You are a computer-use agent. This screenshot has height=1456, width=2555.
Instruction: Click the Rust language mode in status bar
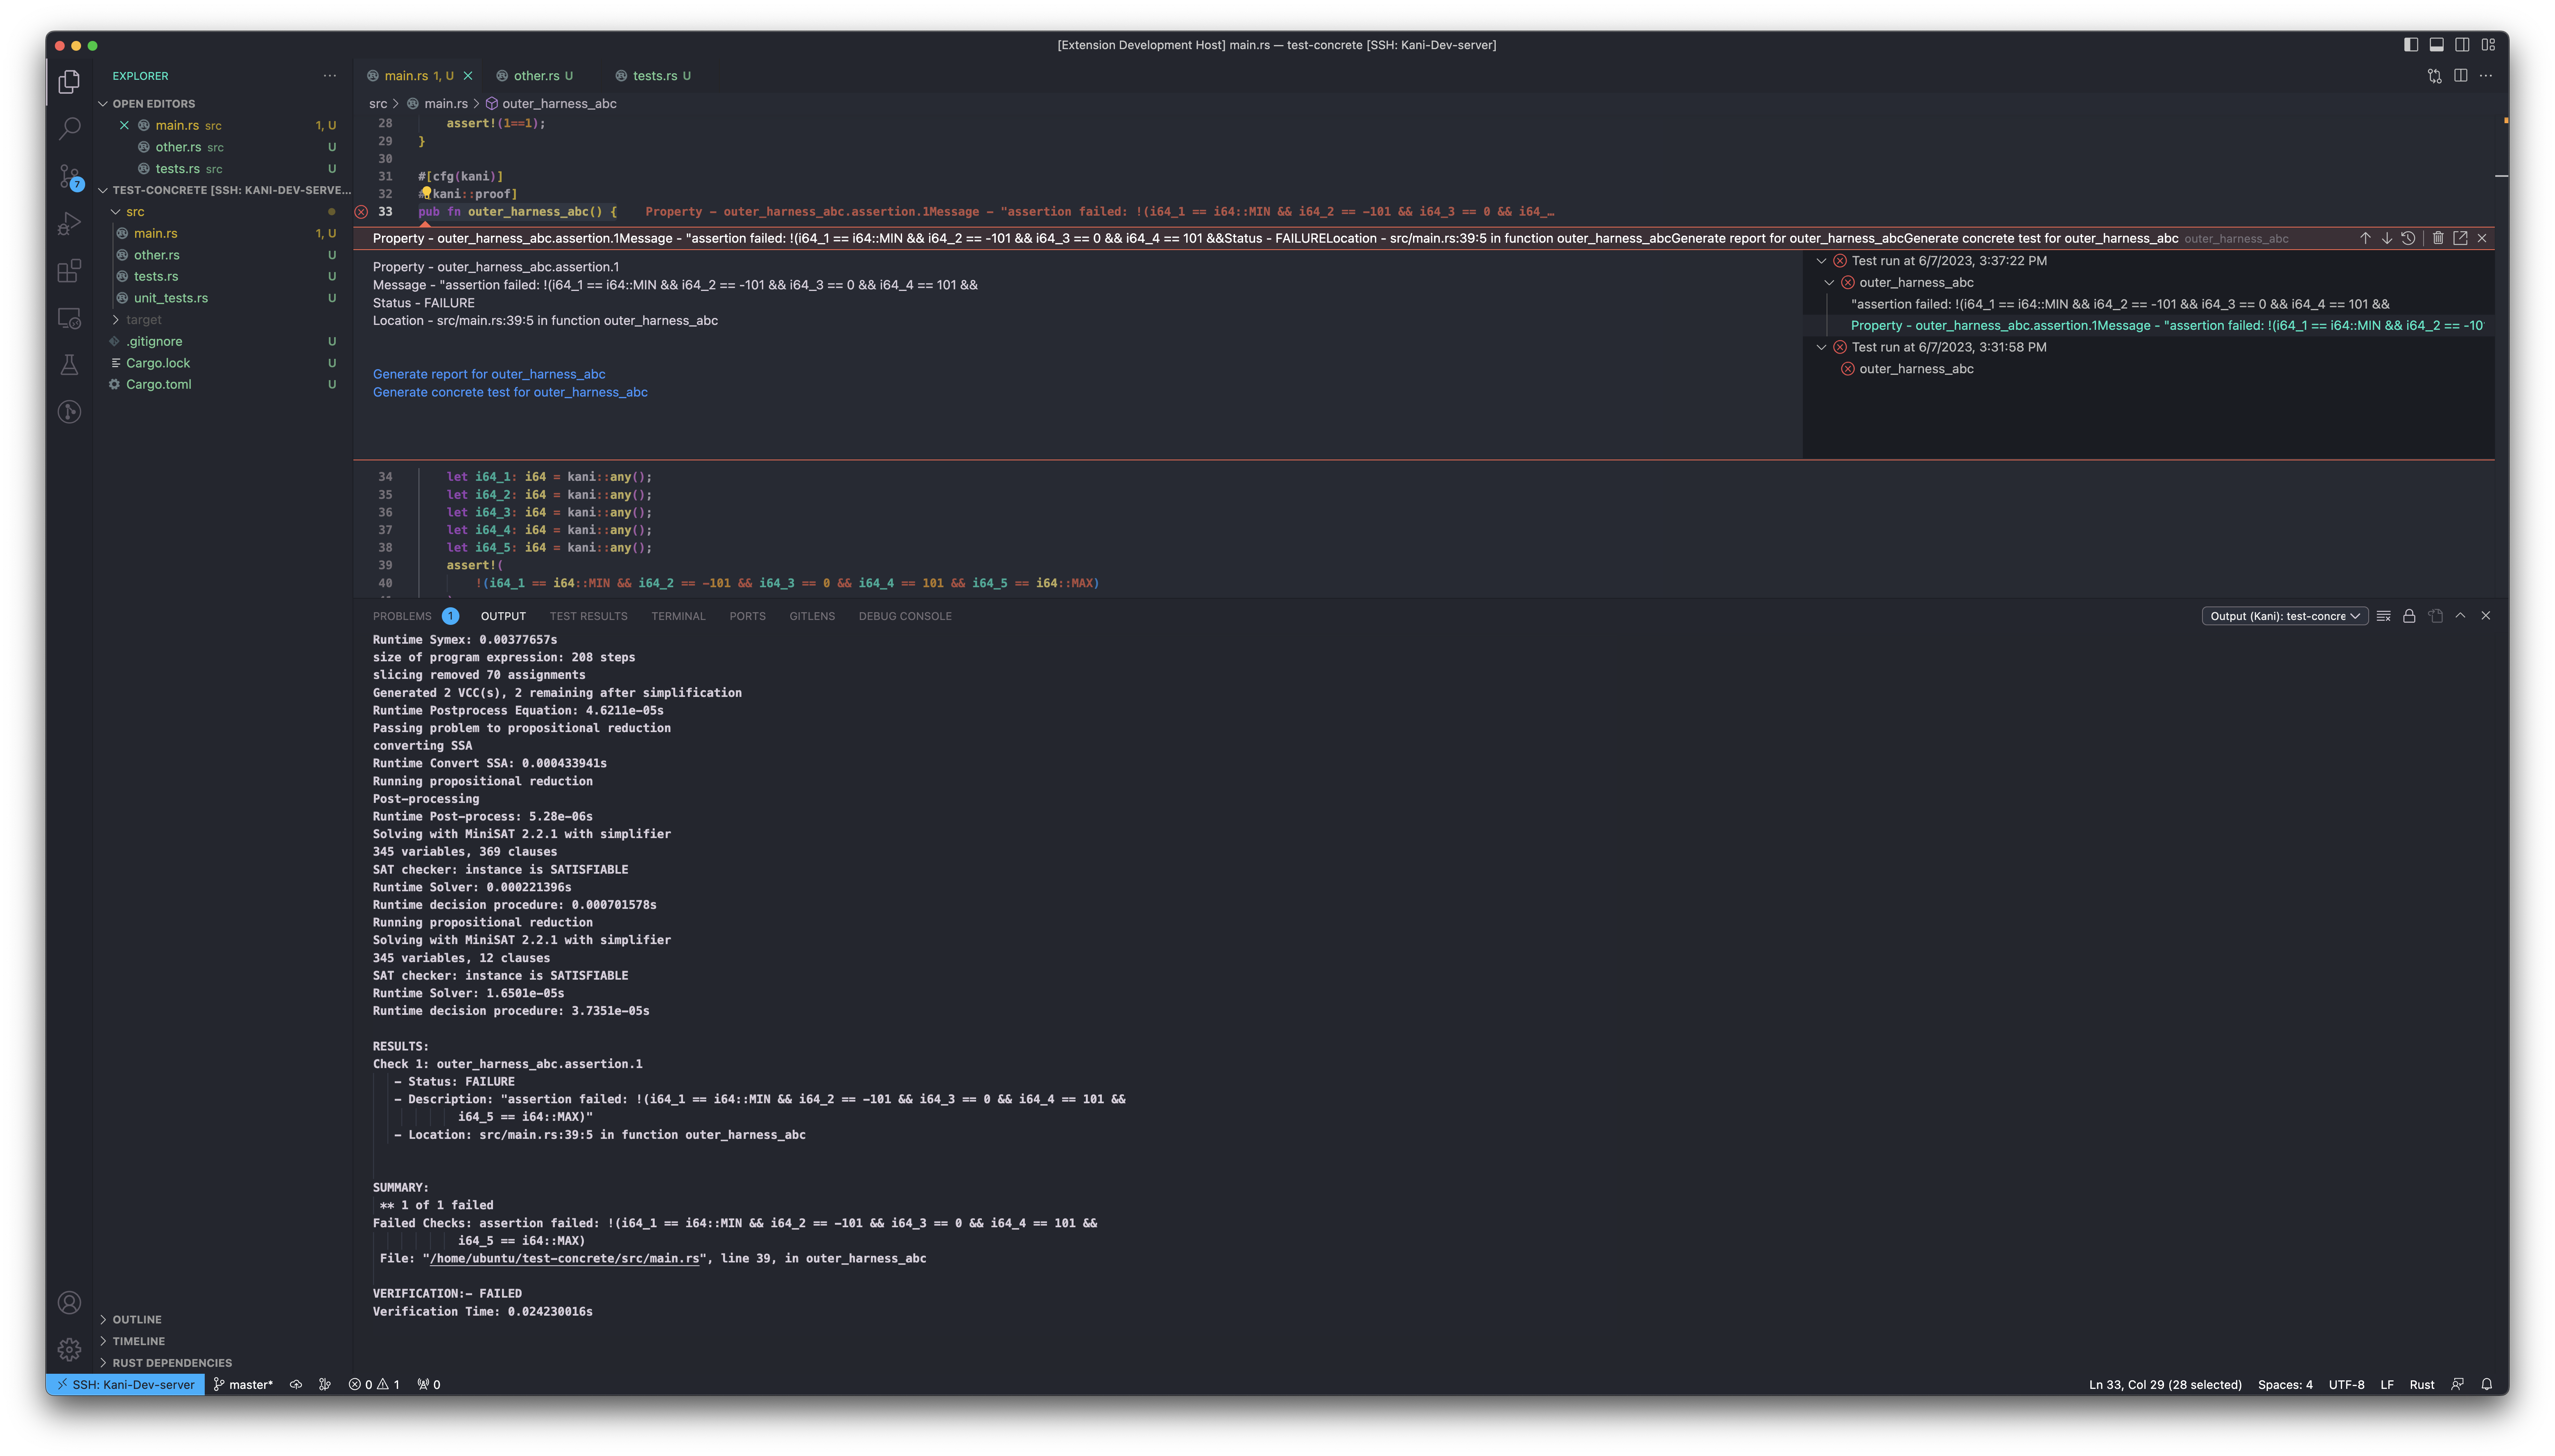(2421, 1385)
